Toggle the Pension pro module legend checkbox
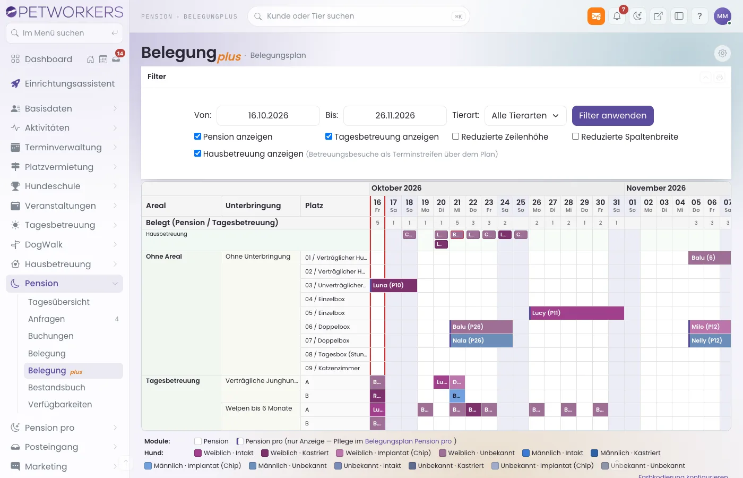The image size is (743, 478). point(240,441)
